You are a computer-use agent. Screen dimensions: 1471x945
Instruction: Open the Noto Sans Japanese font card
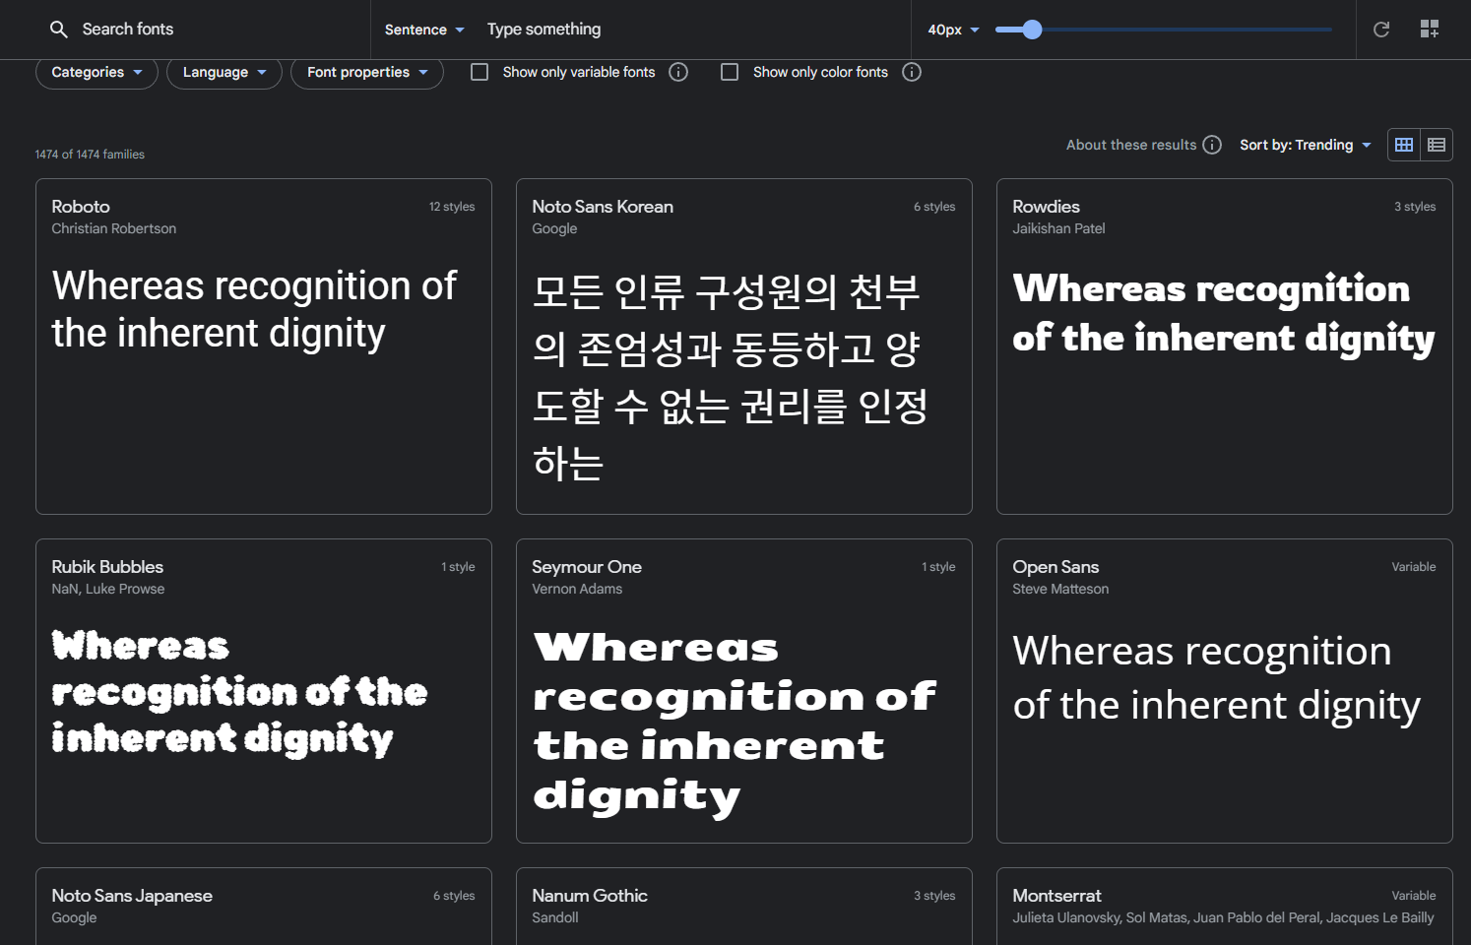pos(264,907)
